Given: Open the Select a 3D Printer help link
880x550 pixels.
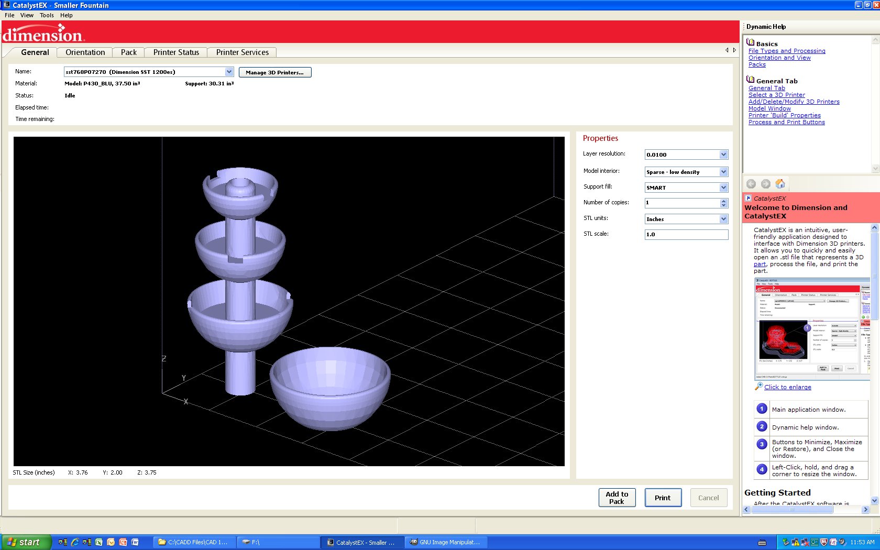Looking at the screenshot, I should pos(777,95).
